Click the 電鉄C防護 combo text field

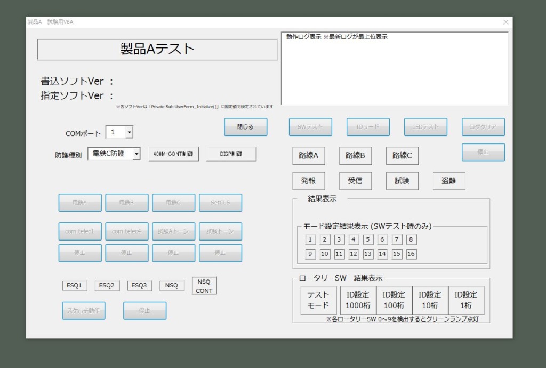110,154
